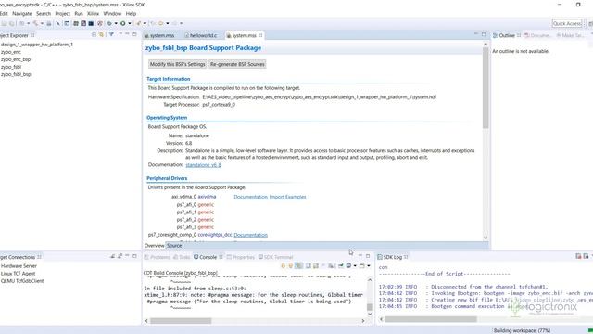593x334 pixels.
Task: Open the Search menu
Action: coord(44,13)
